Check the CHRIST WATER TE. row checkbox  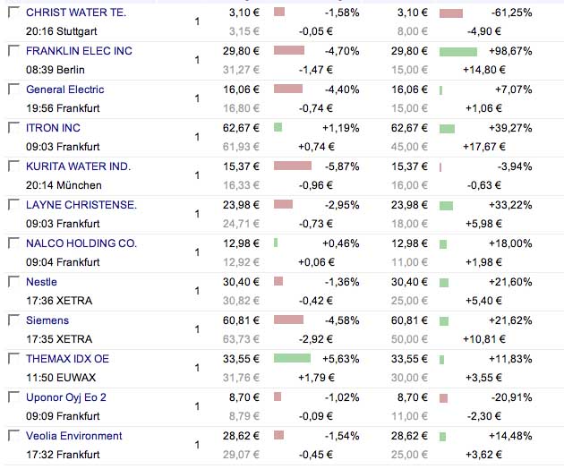[13, 13]
